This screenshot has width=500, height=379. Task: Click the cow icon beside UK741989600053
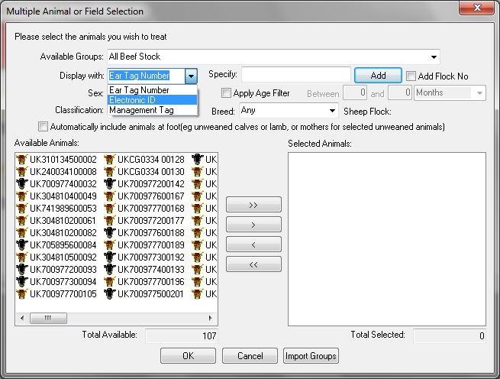coord(21,208)
